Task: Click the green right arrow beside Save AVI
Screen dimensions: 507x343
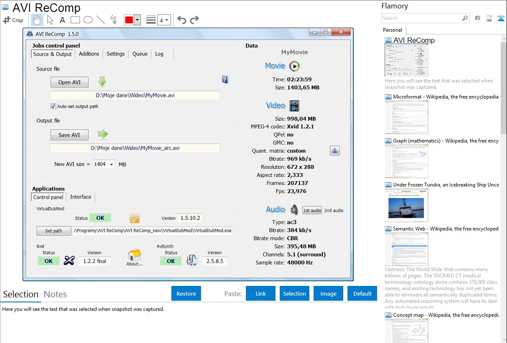Action: [x=103, y=134]
